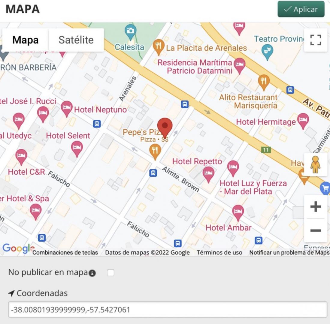Click the Hotel Ambar marker
The height and width of the screenshot is (324, 330).
[x=238, y=212]
